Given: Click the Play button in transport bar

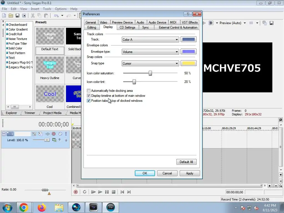Looking at the screenshot, I should (x=100, y=192).
